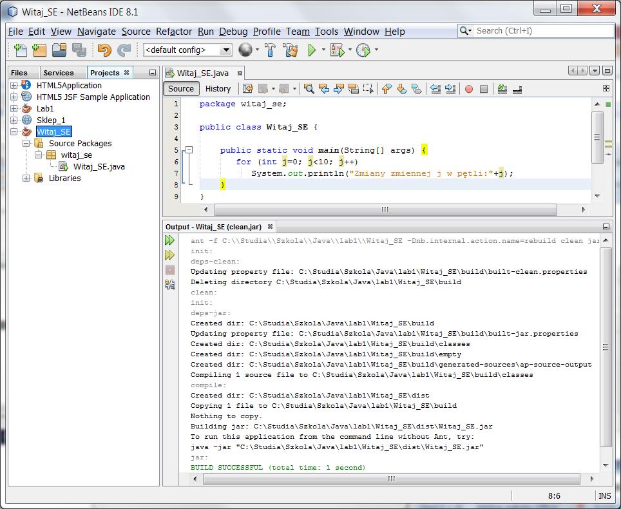This screenshot has width=621, height=509.
Task: Click the Save All toolbar icon
Action: coord(79,50)
